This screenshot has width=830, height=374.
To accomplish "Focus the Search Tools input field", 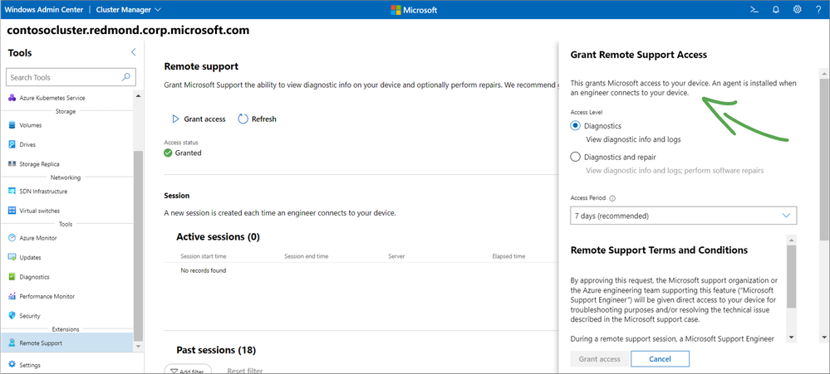I will click(71, 77).
